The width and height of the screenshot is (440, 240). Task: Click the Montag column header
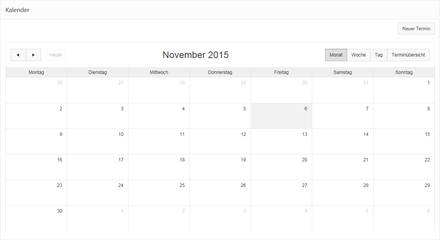36,72
